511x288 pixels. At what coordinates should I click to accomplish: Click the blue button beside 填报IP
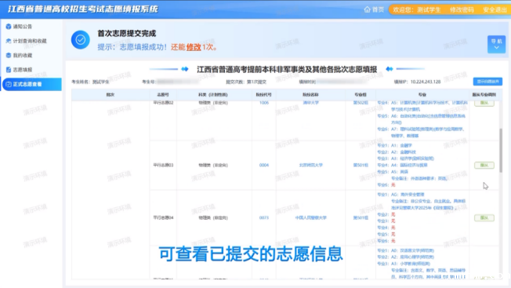487,82
